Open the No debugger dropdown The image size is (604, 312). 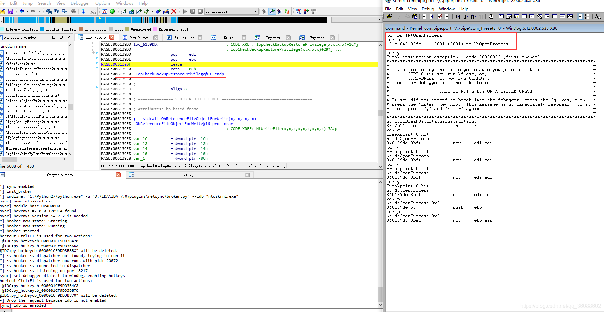click(x=231, y=11)
